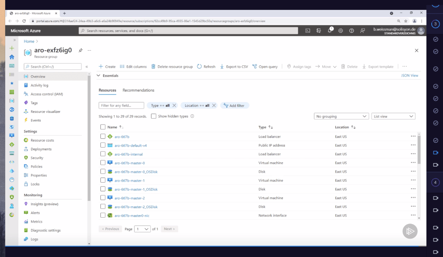The height and width of the screenshot is (257, 443).
Task: Refresh the resource list
Action: click(206, 67)
